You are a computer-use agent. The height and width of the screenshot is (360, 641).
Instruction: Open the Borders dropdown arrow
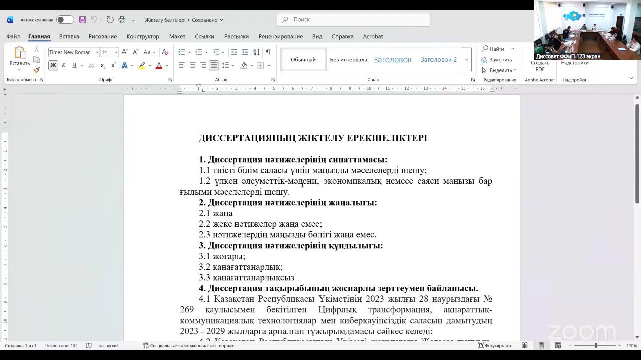268,65
